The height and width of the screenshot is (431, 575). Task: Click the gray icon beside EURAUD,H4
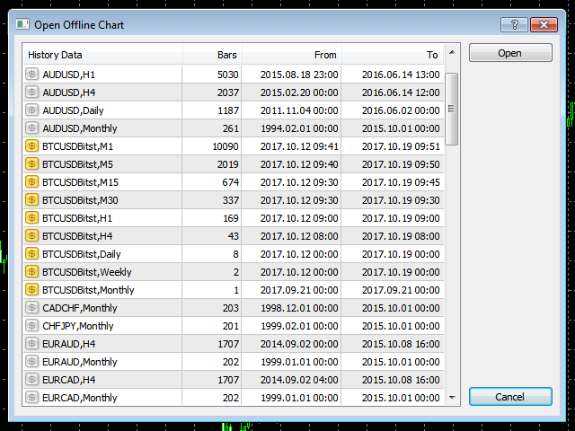(x=32, y=344)
